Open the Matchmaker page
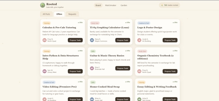The image size is (219, 101). click(111, 5)
